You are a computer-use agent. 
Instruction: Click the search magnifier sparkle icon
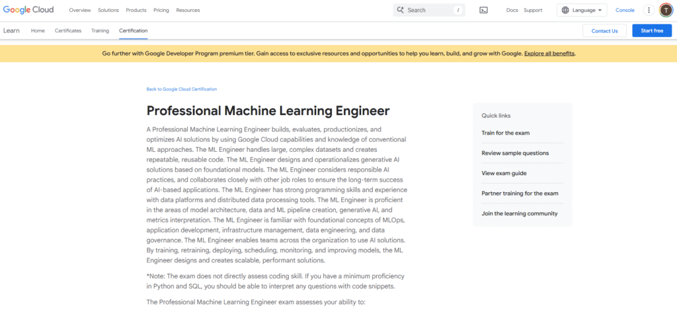coord(400,10)
